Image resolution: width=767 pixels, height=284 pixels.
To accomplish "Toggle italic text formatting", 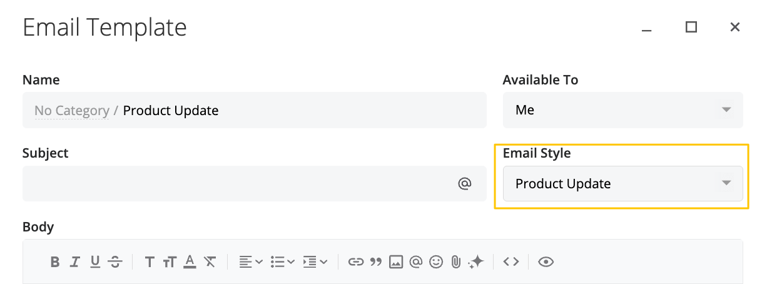I will (x=75, y=262).
